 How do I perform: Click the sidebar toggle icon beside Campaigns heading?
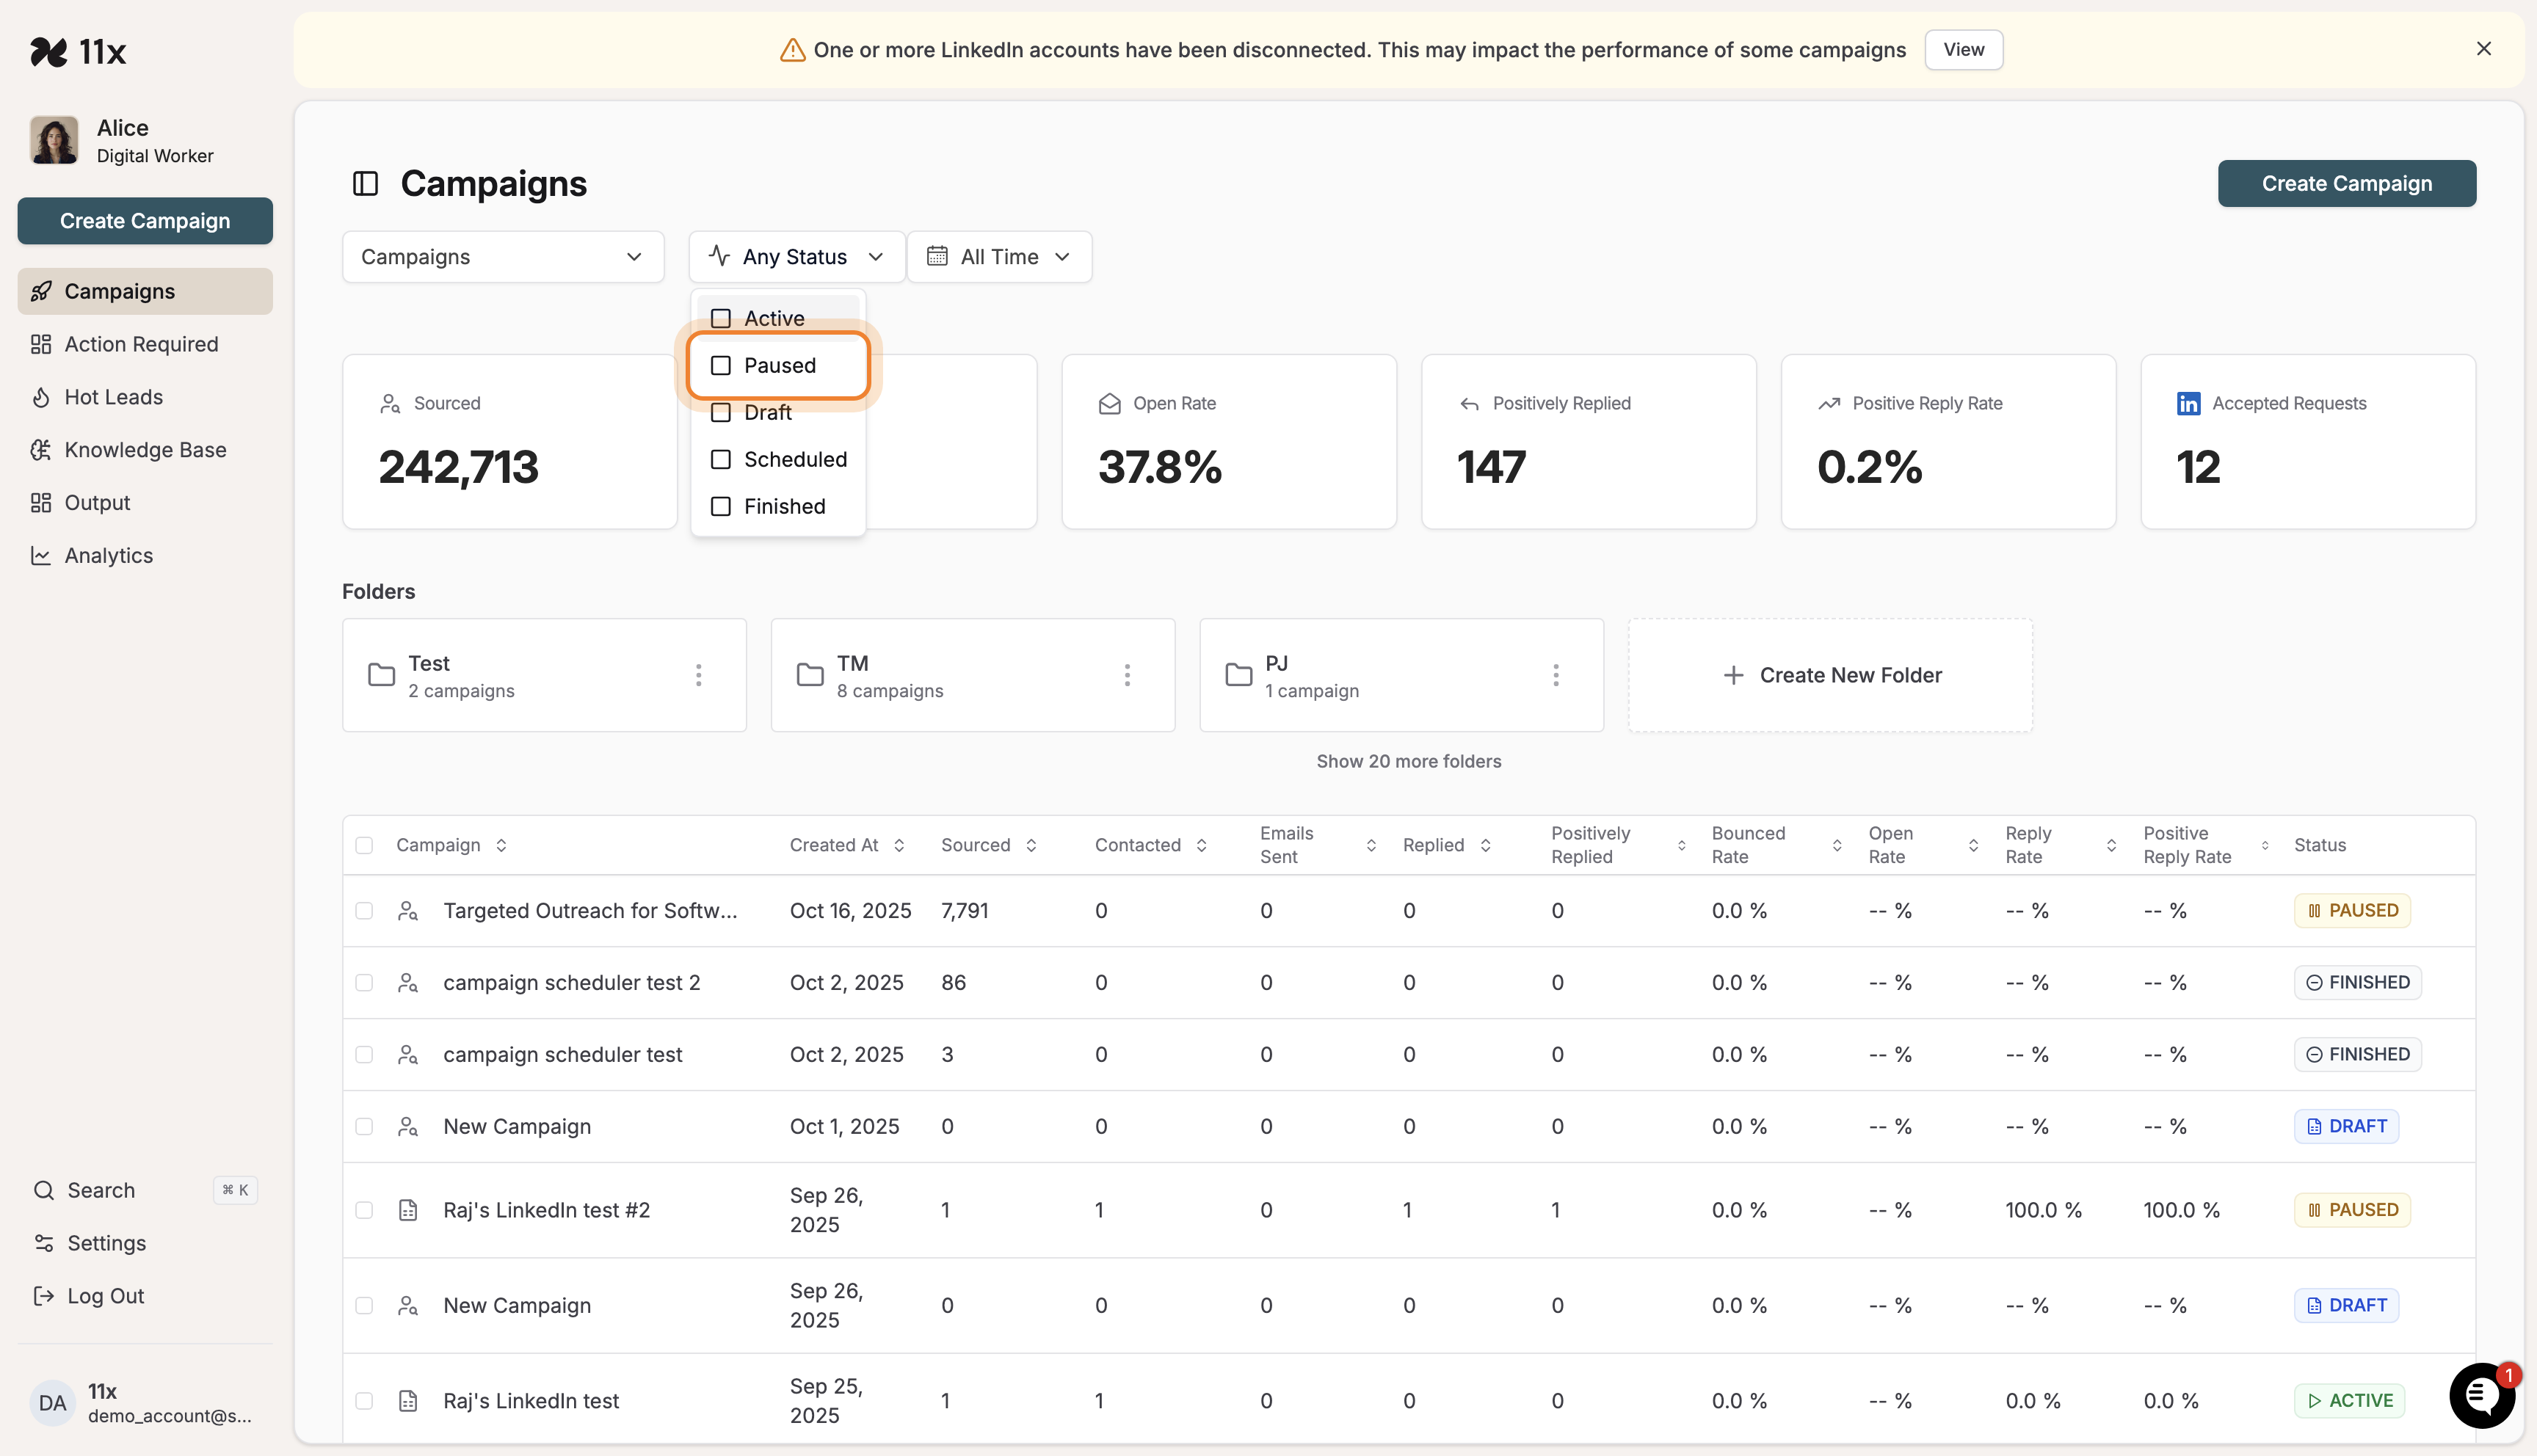[x=365, y=184]
